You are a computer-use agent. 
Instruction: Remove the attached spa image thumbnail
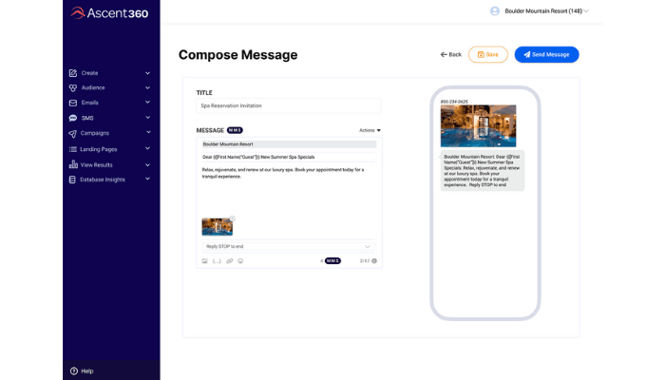pyautogui.click(x=232, y=219)
